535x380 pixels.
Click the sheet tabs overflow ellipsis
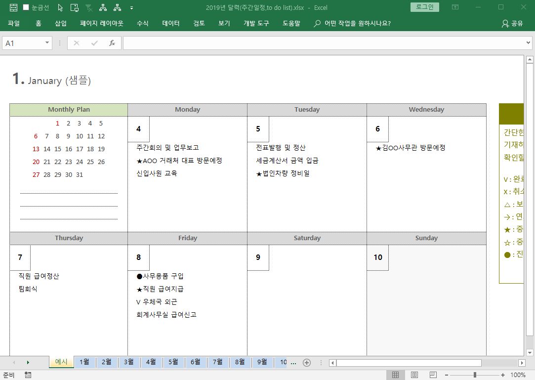coord(293,363)
